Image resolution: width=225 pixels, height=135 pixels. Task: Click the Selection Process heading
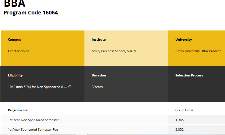pos(189,75)
